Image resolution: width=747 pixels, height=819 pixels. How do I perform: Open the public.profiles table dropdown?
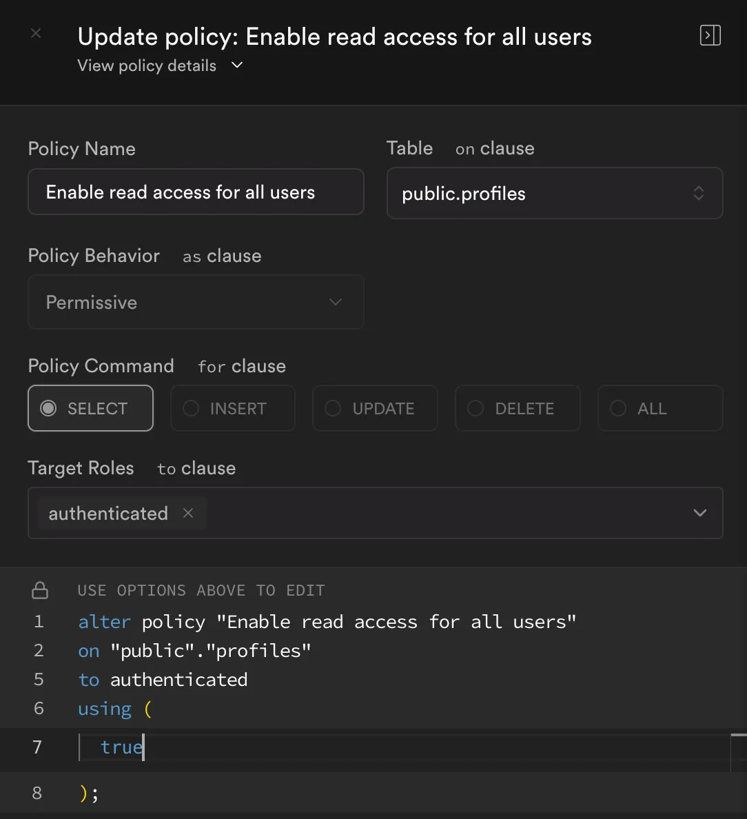point(555,194)
